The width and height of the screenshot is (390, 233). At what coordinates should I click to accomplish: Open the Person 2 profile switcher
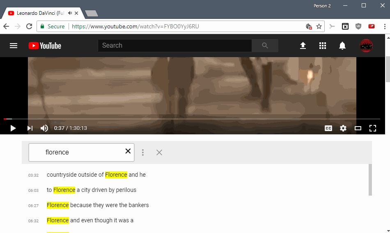(x=322, y=6)
